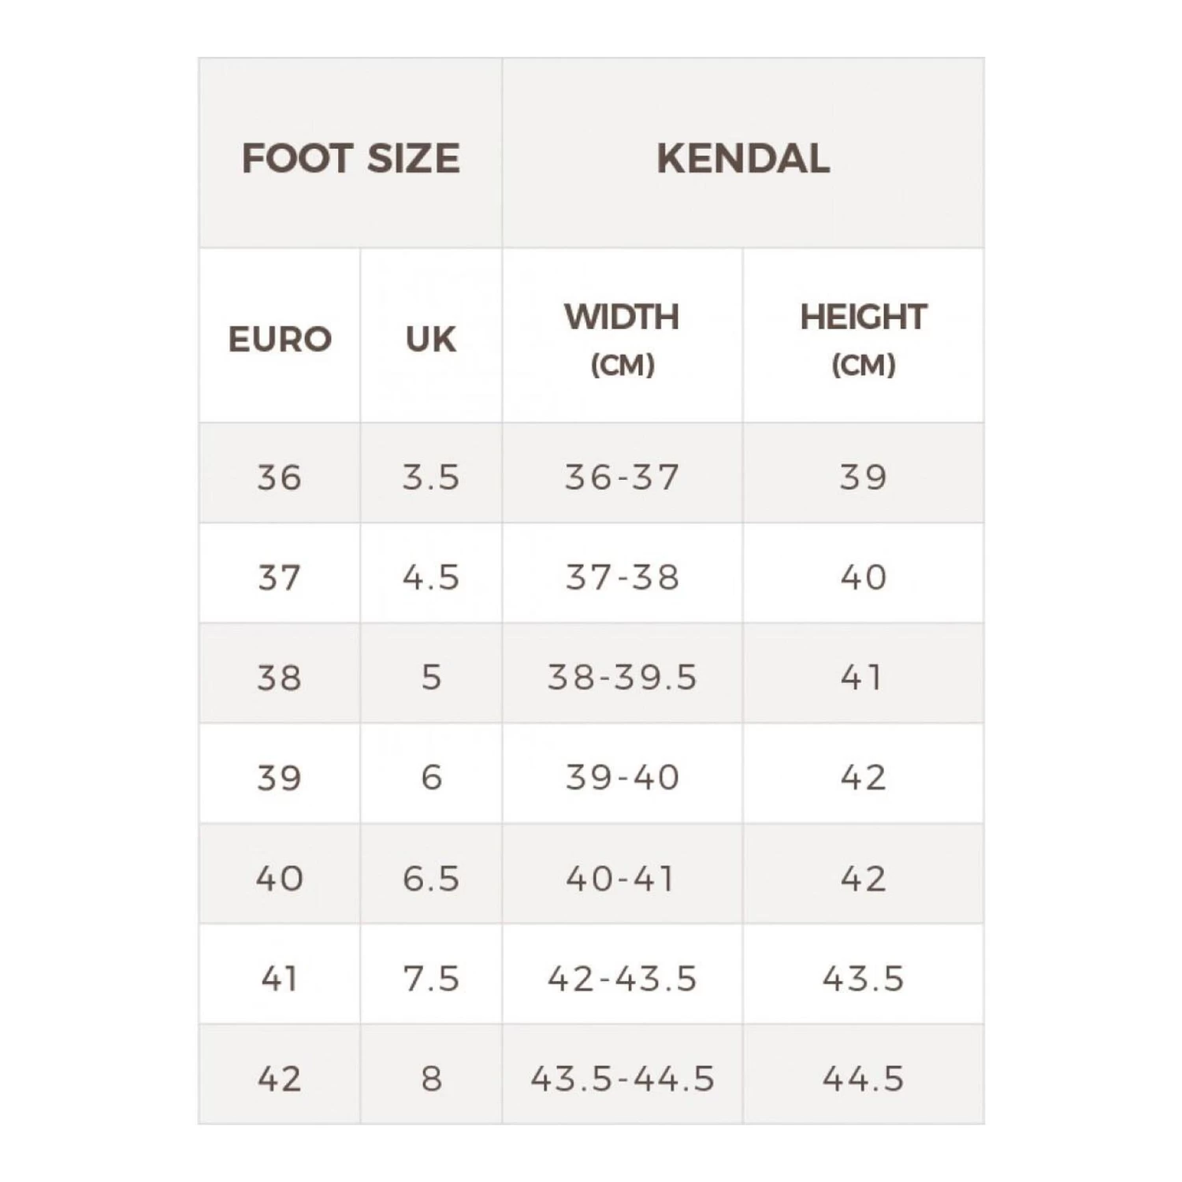Image resolution: width=1182 pixels, height=1182 pixels.
Task: Click width cell reading 40-41
Action: click(623, 879)
